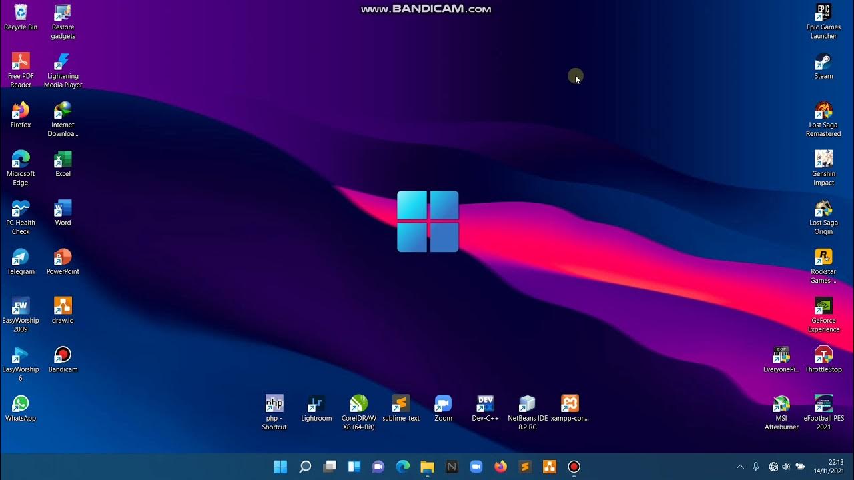
Task: Select the Word desktop shortcut
Action: (63, 213)
